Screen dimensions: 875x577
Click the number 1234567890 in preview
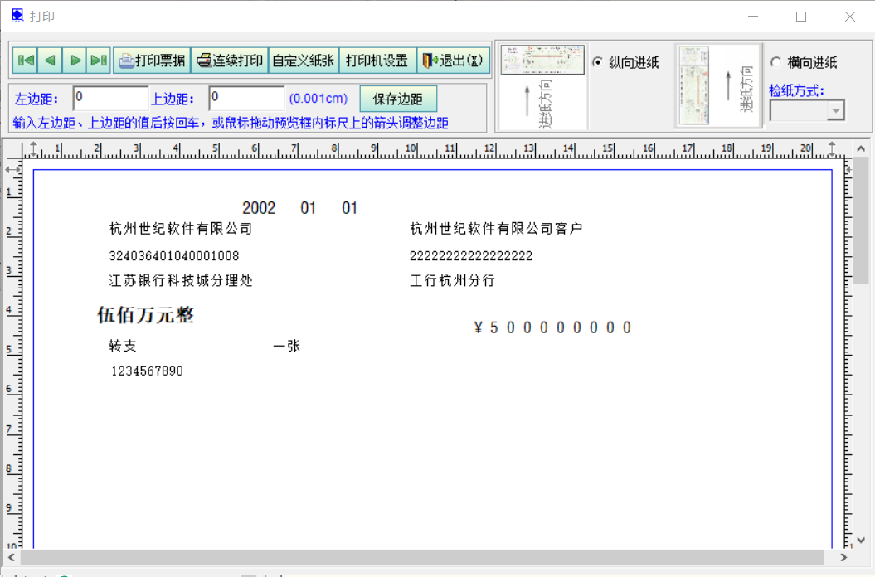148,371
